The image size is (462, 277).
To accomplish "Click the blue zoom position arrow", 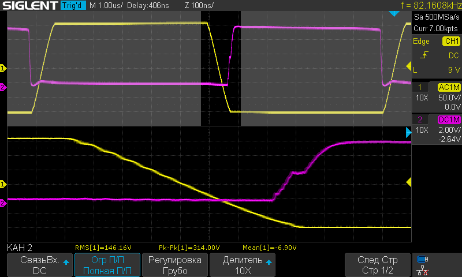I will coord(408,133).
